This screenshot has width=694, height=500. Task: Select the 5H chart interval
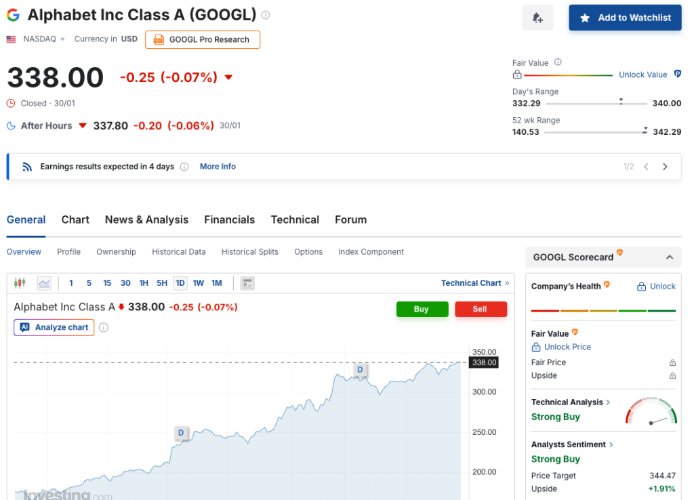(162, 283)
